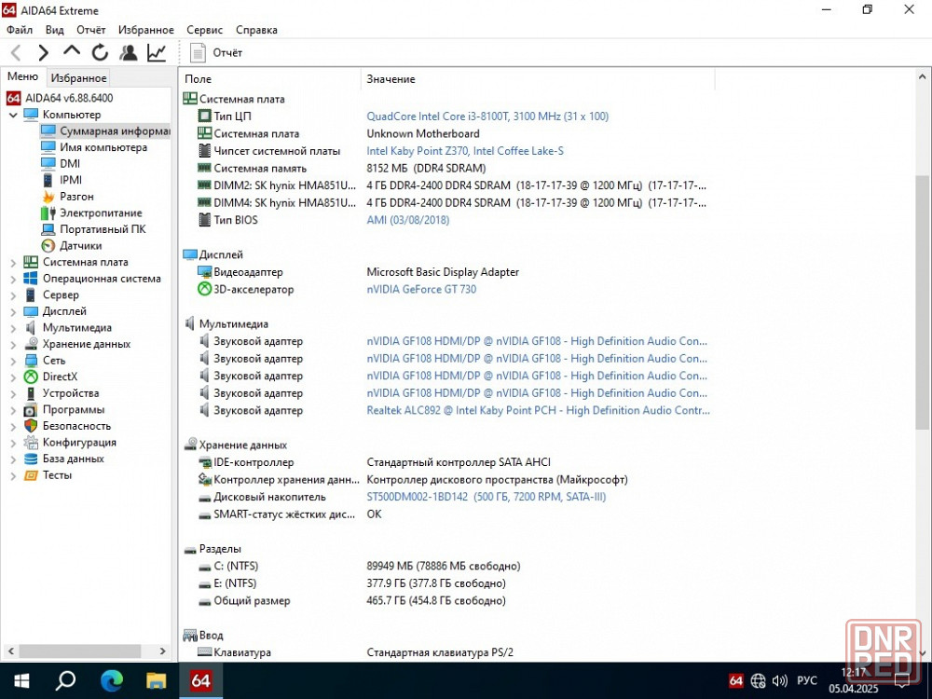This screenshot has width=932, height=699.
Task: Click the База данных database icon
Action: [x=31, y=459]
